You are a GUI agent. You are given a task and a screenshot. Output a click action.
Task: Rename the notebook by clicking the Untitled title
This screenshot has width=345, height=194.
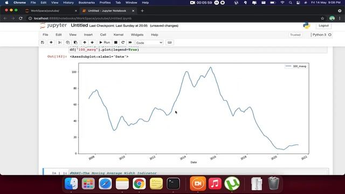tap(79, 25)
